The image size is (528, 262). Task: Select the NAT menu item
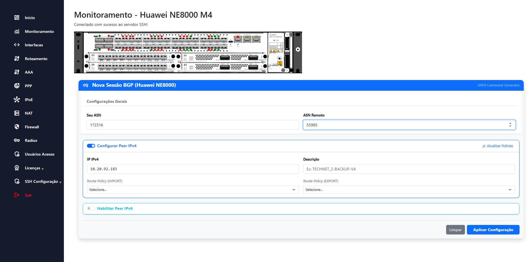pyautogui.click(x=29, y=113)
